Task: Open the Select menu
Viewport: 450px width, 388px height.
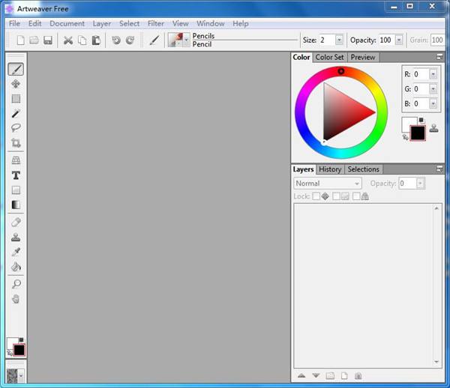Action: pos(130,23)
